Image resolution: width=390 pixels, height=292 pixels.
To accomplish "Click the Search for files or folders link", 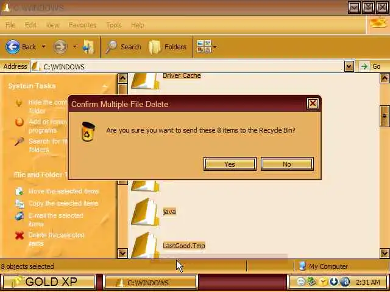I will click(48, 145).
